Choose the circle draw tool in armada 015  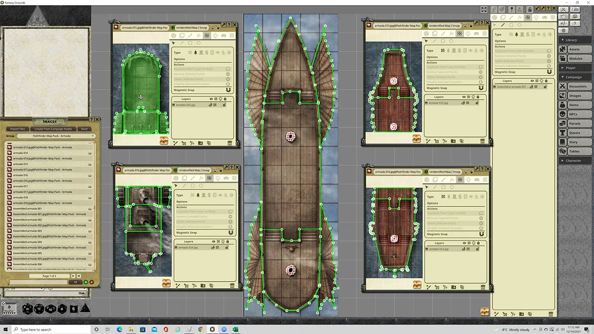coord(199,43)
